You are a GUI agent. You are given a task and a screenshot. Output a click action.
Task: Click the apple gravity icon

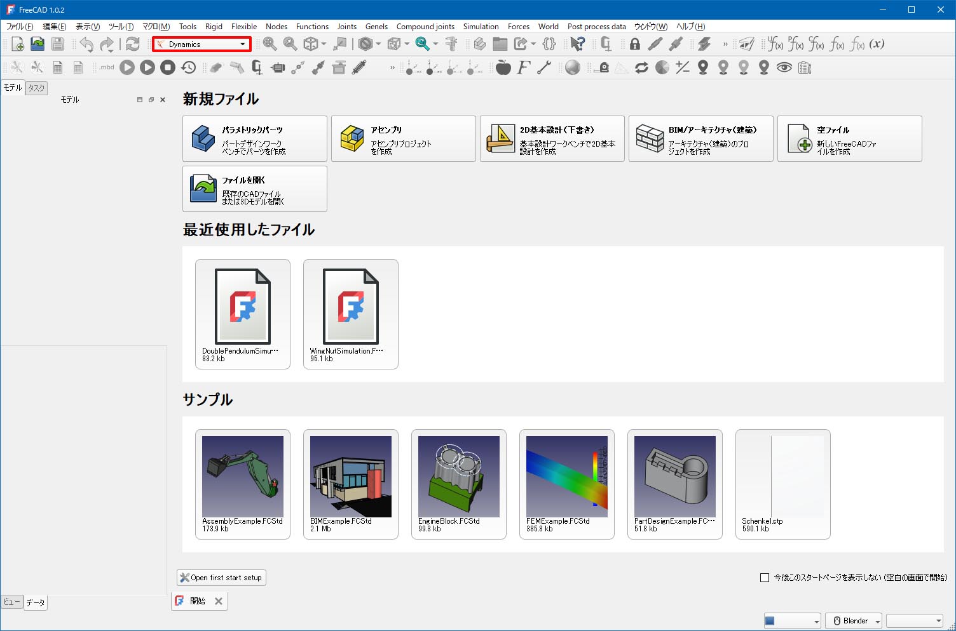point(503,67)
